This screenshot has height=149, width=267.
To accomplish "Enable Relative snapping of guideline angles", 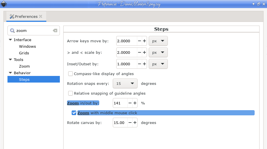I will click(70, 93).
